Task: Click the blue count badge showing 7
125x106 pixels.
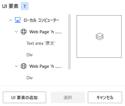Action: [24, 6]
